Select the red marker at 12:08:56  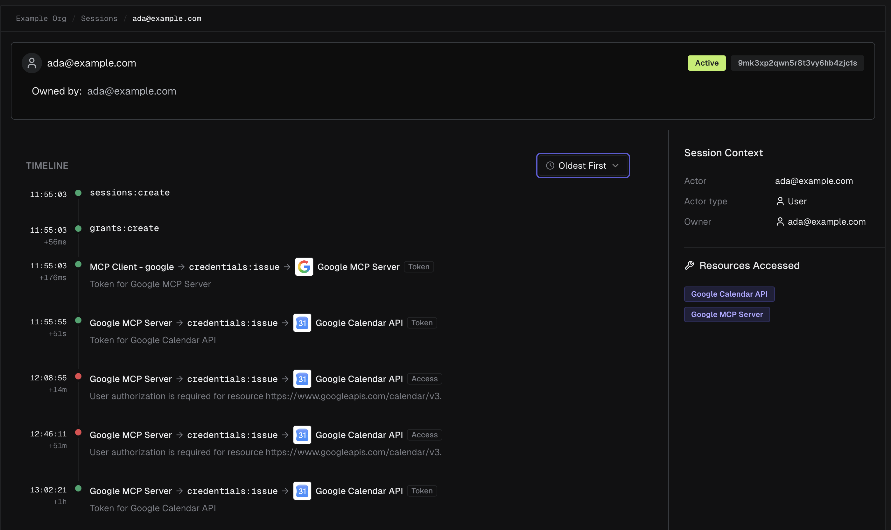pyautogui.click(x=78, y=377)
